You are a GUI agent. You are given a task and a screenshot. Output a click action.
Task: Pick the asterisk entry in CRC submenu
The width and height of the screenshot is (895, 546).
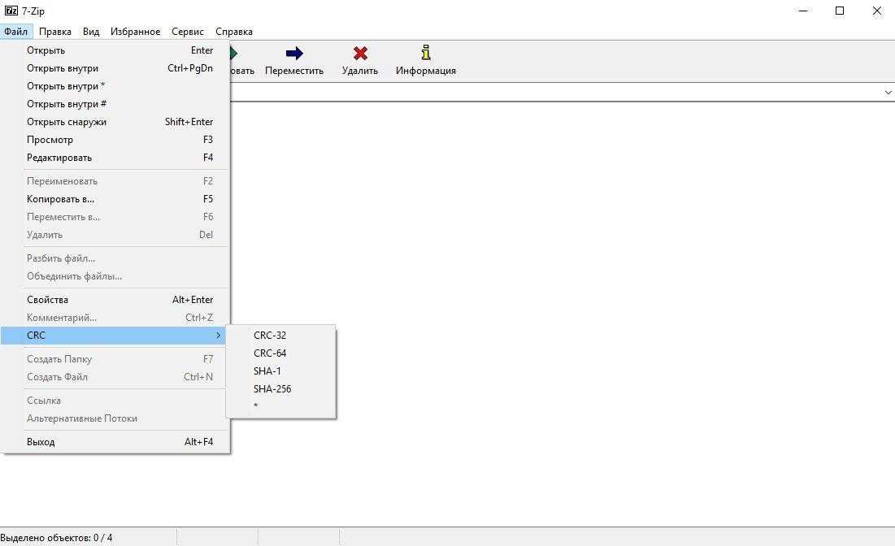[280, 406]
